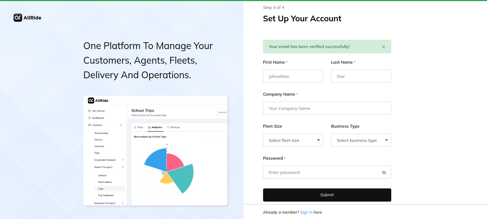Focus the First Name input field
Image resolution: width=487 pixels, height=219 pixels.
pos(293,76)
